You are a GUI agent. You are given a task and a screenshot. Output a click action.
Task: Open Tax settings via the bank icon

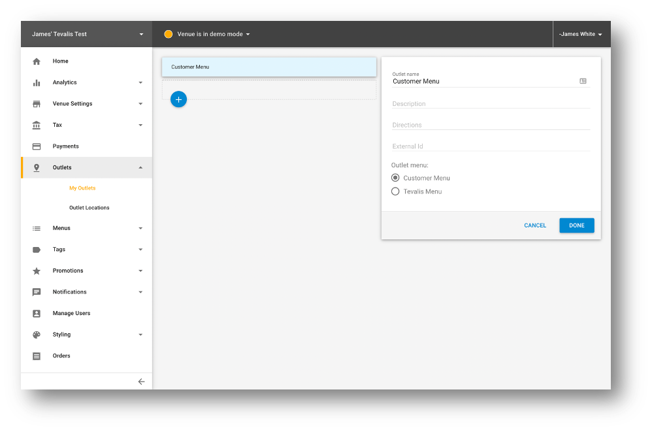[x=37, y=125]
